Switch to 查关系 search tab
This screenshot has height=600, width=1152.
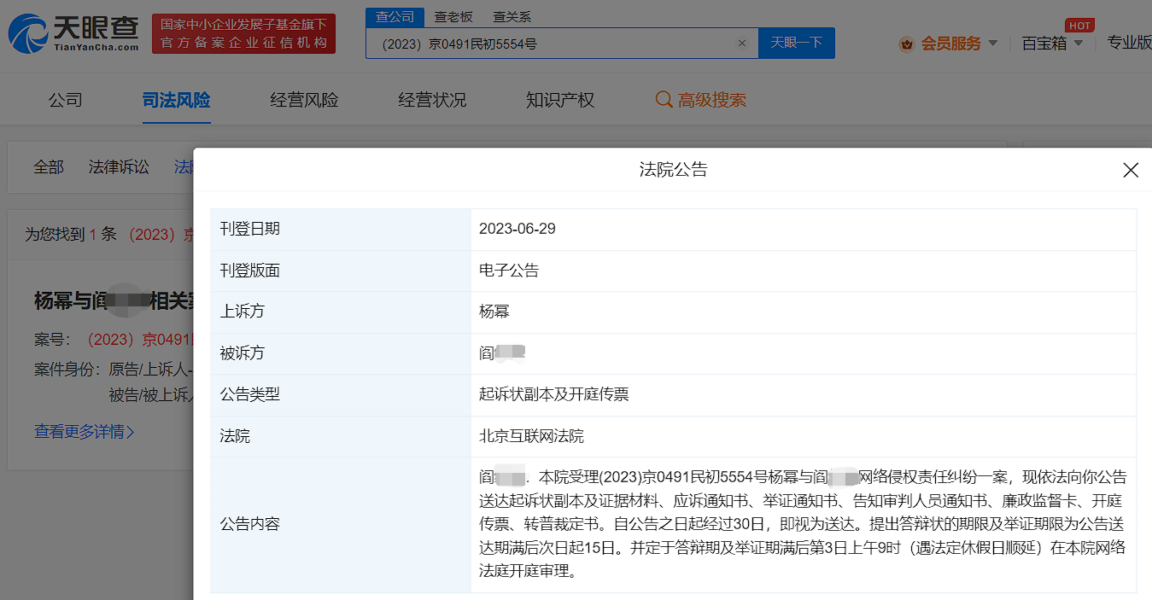[512, 17]
